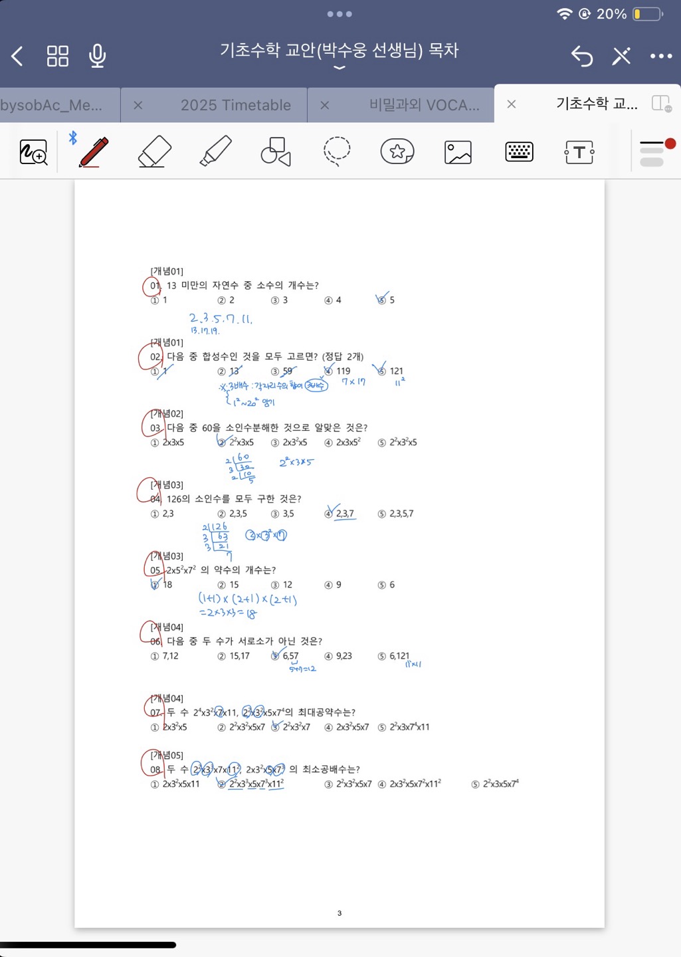
Task: Open the Keyboard typing tool
Action: pos(519,152)
